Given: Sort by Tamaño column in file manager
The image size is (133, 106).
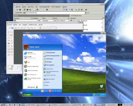Looking at the screenshot, I should coord(37,18).
